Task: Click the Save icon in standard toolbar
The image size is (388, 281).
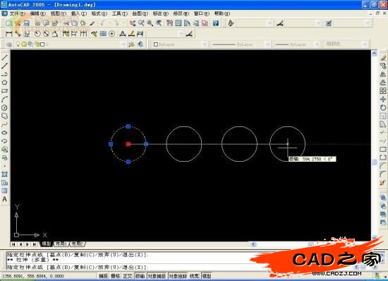Action: pos(27,23)
